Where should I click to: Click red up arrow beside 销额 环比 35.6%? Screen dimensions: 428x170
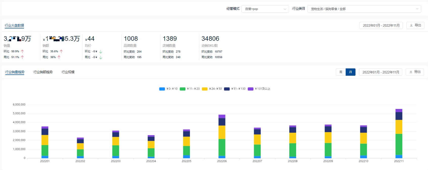61,51
